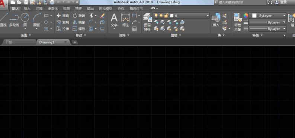
Task: Expand the 图层 (Layers) panel
Action: coord(176,35)
